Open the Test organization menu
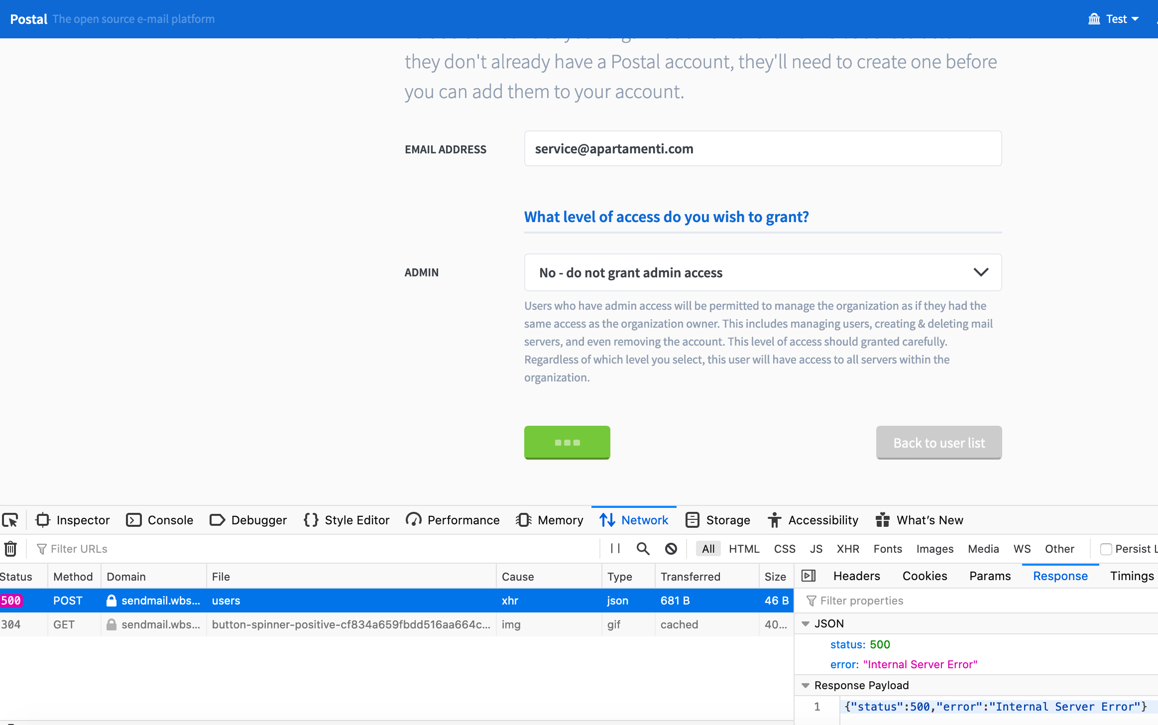1158x725 pixels. pos(1115,18)
